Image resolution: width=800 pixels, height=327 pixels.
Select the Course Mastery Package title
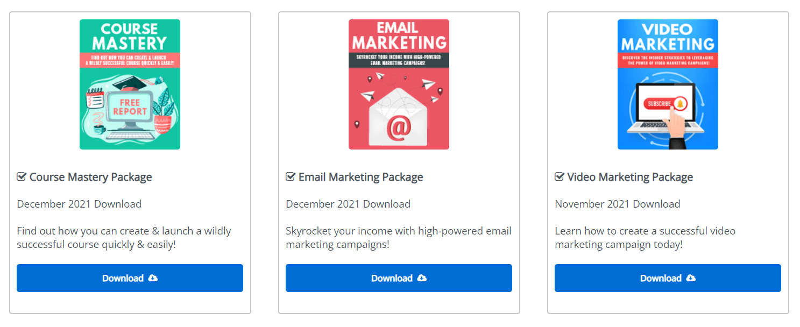pos(90,177)
